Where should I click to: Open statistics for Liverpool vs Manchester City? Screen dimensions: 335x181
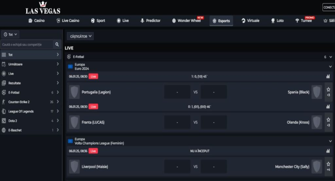(x=328, y=151)
